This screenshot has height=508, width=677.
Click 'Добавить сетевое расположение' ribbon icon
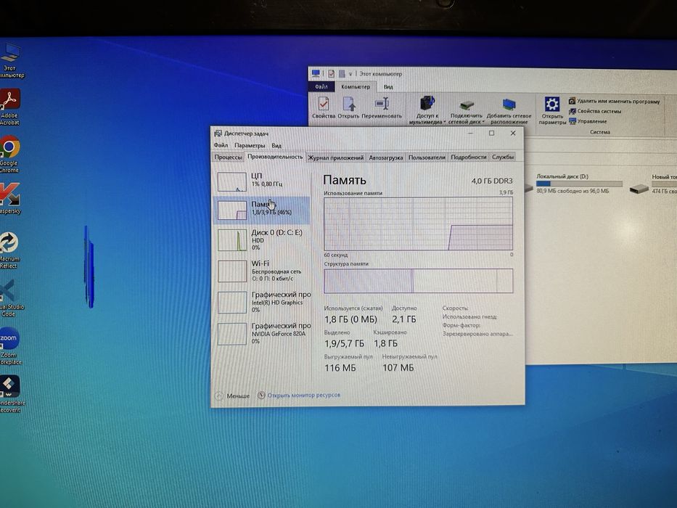509,112
